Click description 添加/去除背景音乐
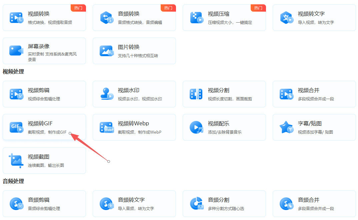358x220 pixels. pos(225,132)
